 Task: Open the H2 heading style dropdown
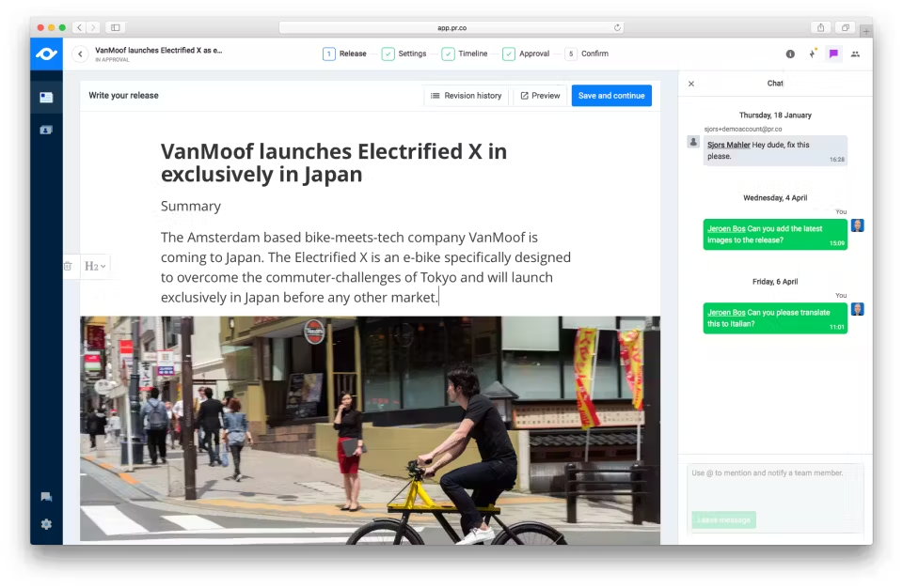tap(95, 266)
